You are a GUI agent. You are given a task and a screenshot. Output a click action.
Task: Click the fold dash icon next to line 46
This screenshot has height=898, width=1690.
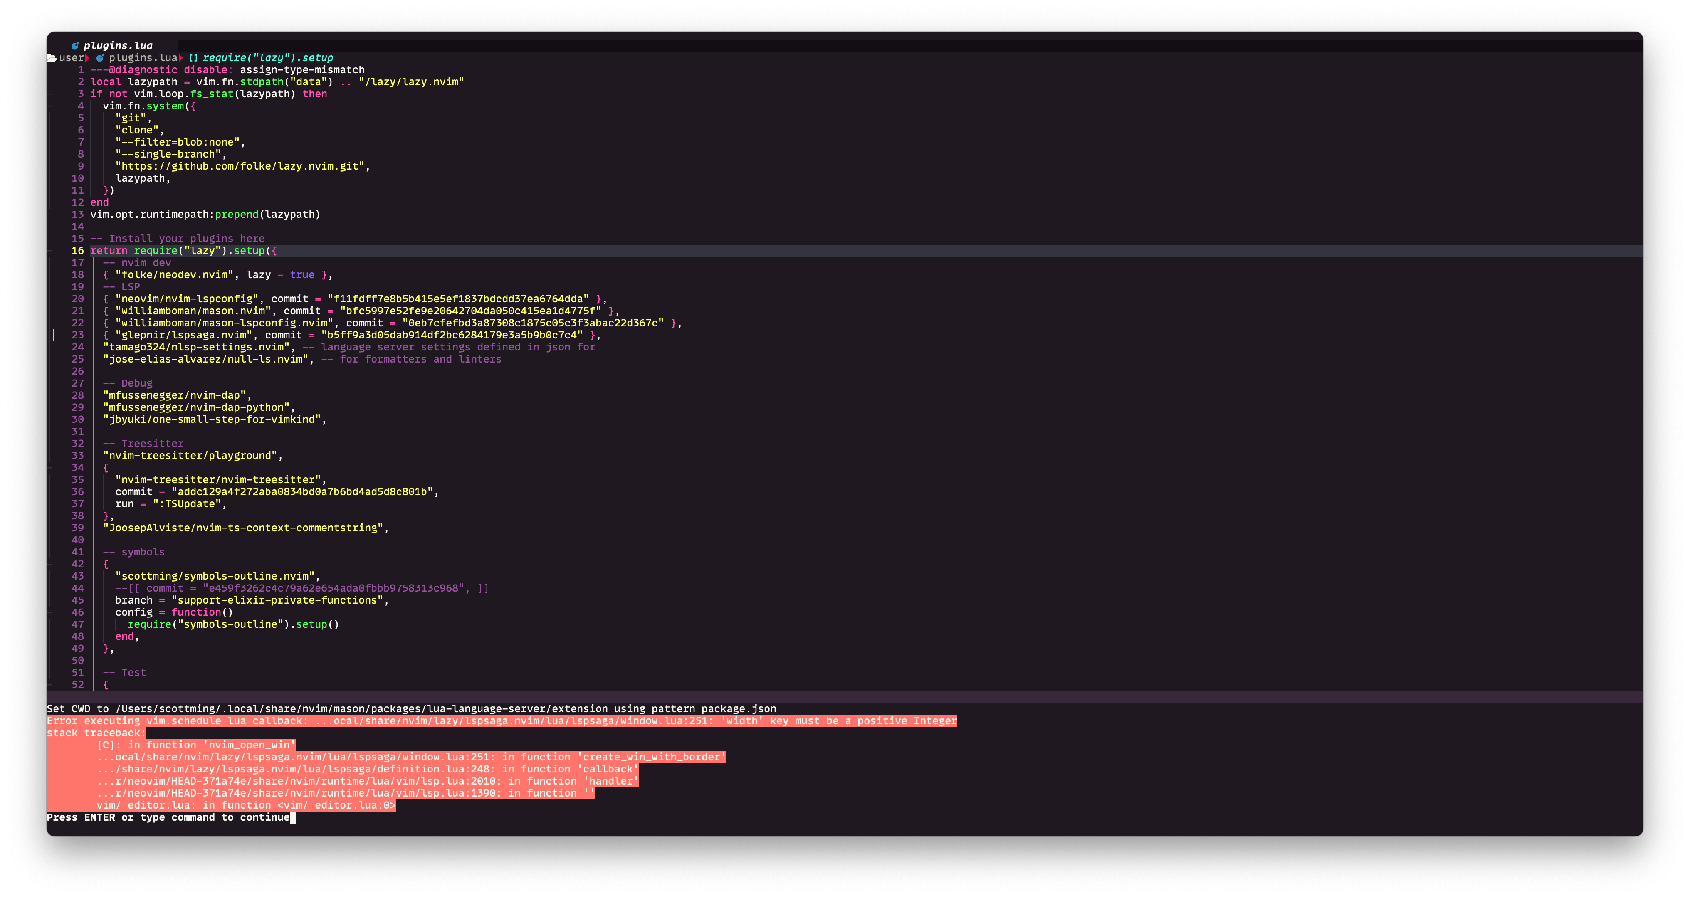[x=50, y=612]
